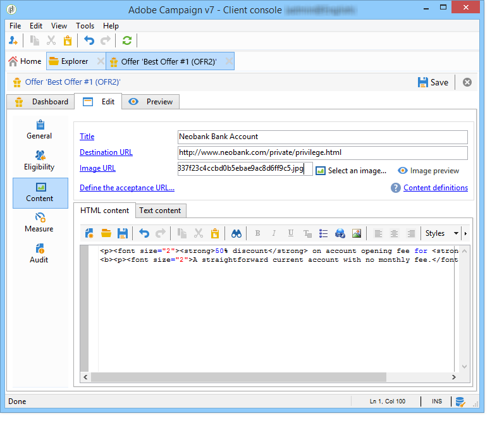This screenshot has width=497, height=435.
Task: Click right arrow of horizontal scrollbar
Action: point(453,377)
